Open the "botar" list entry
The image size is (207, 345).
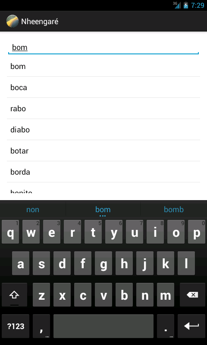click(x=103, y=151)
